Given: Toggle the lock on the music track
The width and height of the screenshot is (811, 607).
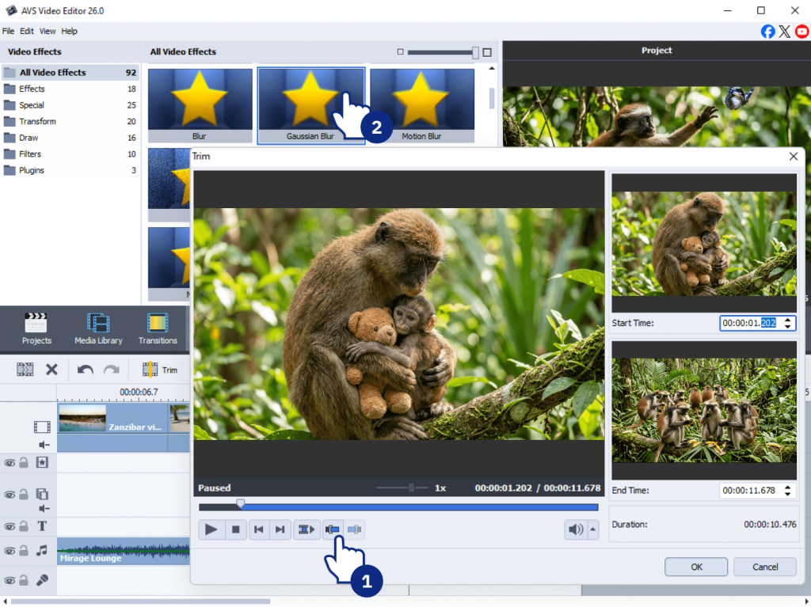Looking at the screenshot, I should [24, 551].
